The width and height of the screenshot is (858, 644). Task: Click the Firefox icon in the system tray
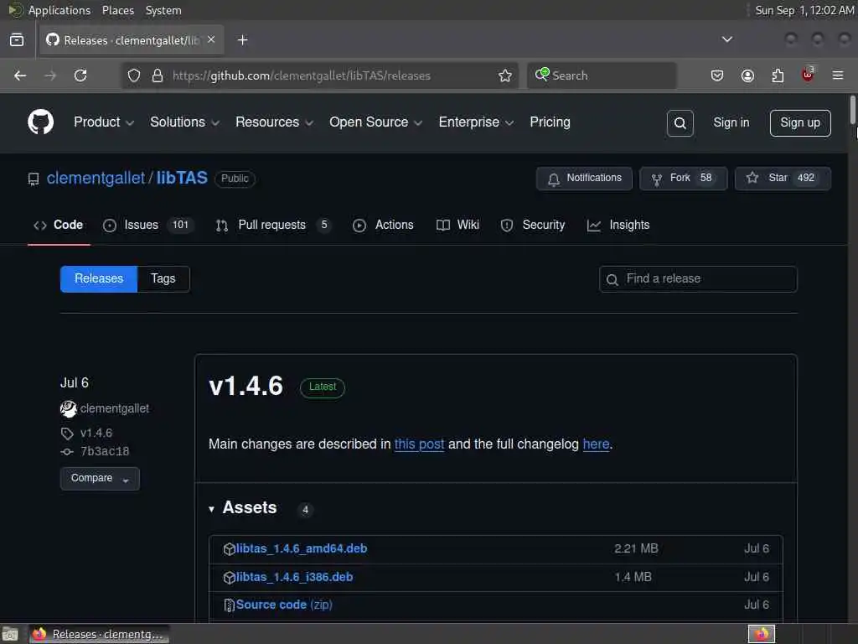(761, 634)
